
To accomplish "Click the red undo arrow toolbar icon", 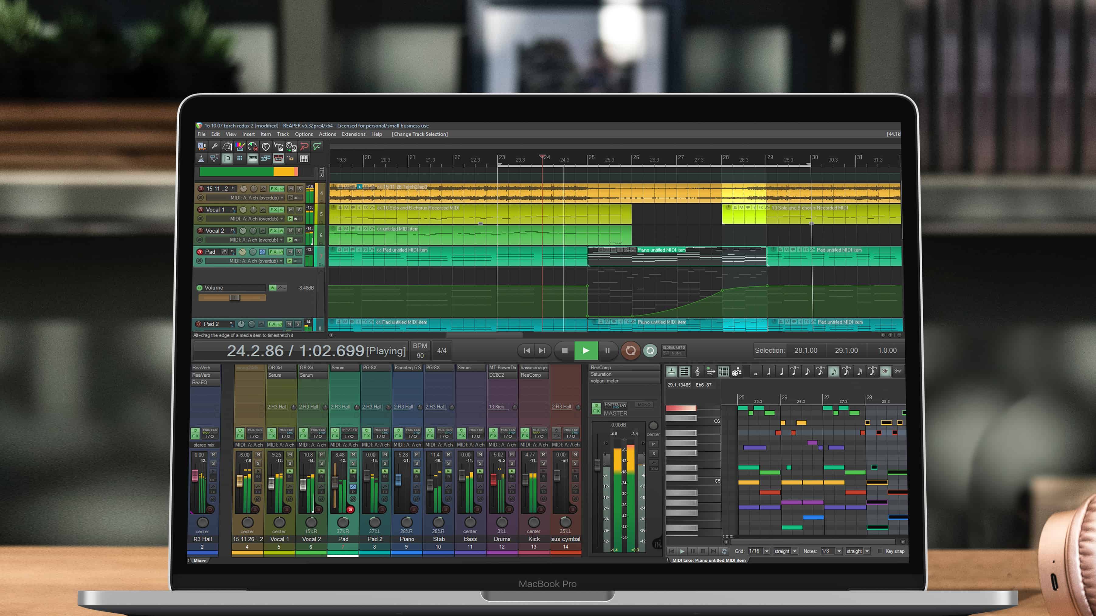I will point(304,146).
